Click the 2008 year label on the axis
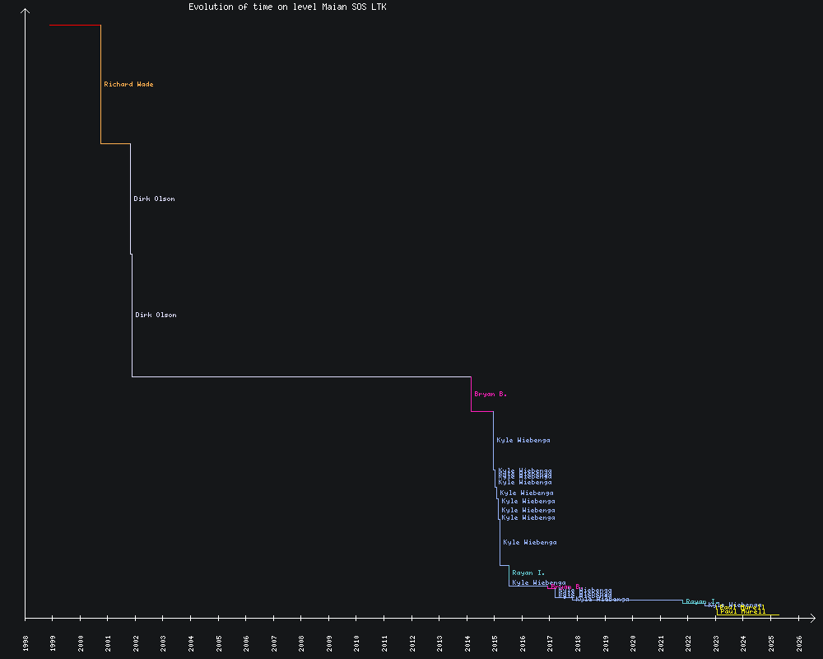 click(x=302, y=643)
